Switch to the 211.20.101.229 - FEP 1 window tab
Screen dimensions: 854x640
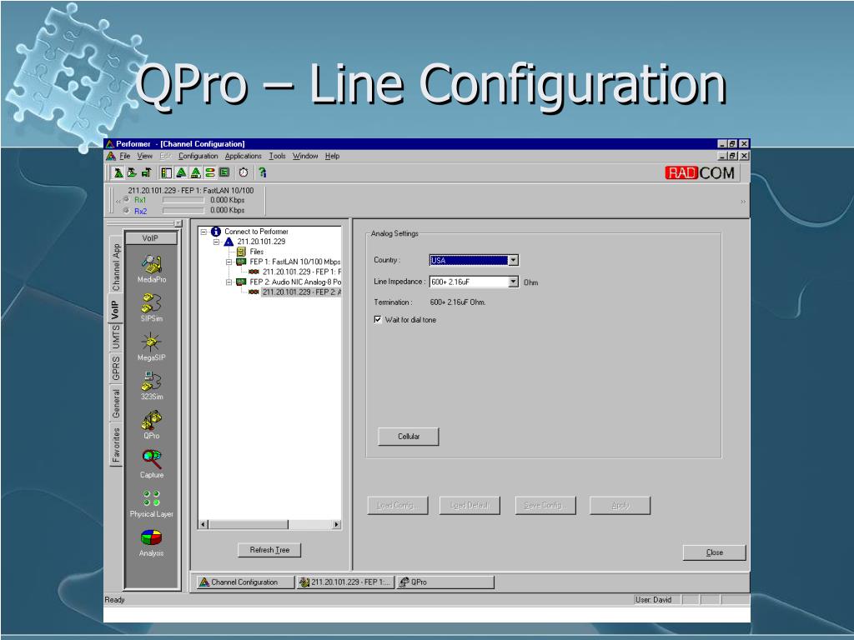click(345, 582)
